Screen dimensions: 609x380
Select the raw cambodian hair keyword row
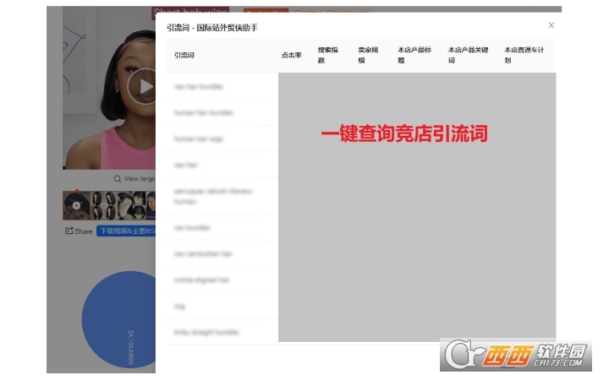click(222, 254)
